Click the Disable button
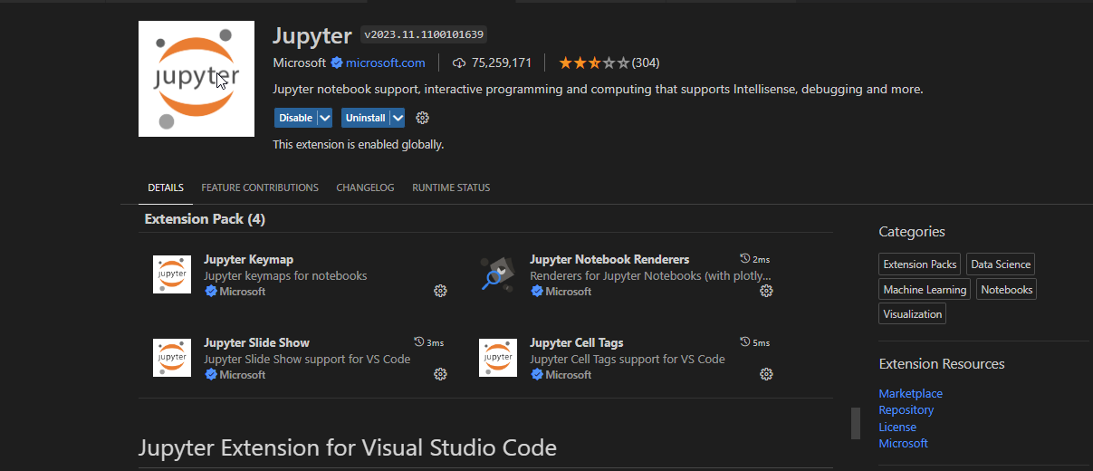 (295, 118)
